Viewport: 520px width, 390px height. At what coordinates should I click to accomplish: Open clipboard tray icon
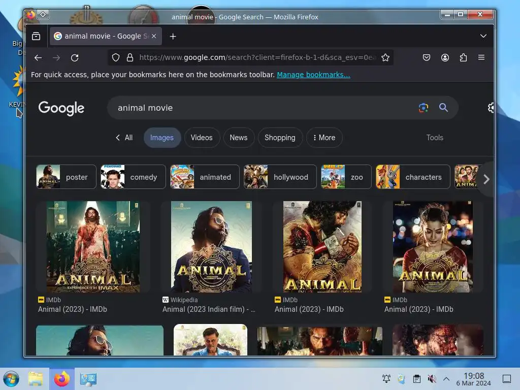click(x=416, y=379)
